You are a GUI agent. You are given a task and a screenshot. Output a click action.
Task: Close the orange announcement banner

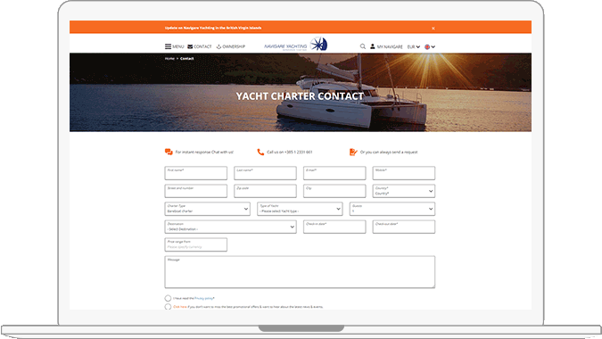point(433,28)
